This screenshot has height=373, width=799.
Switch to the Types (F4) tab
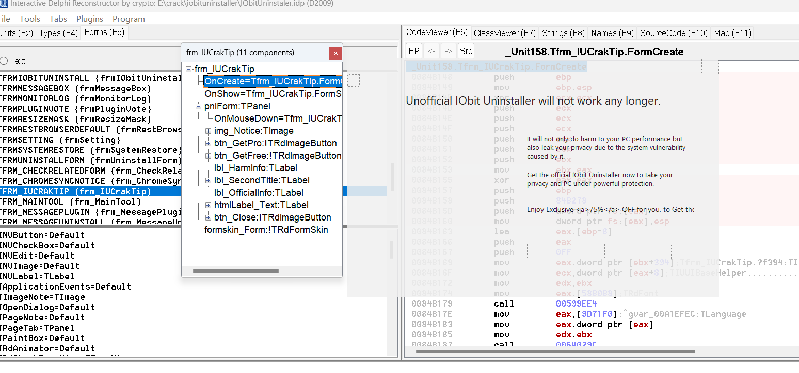coord(58,33)
